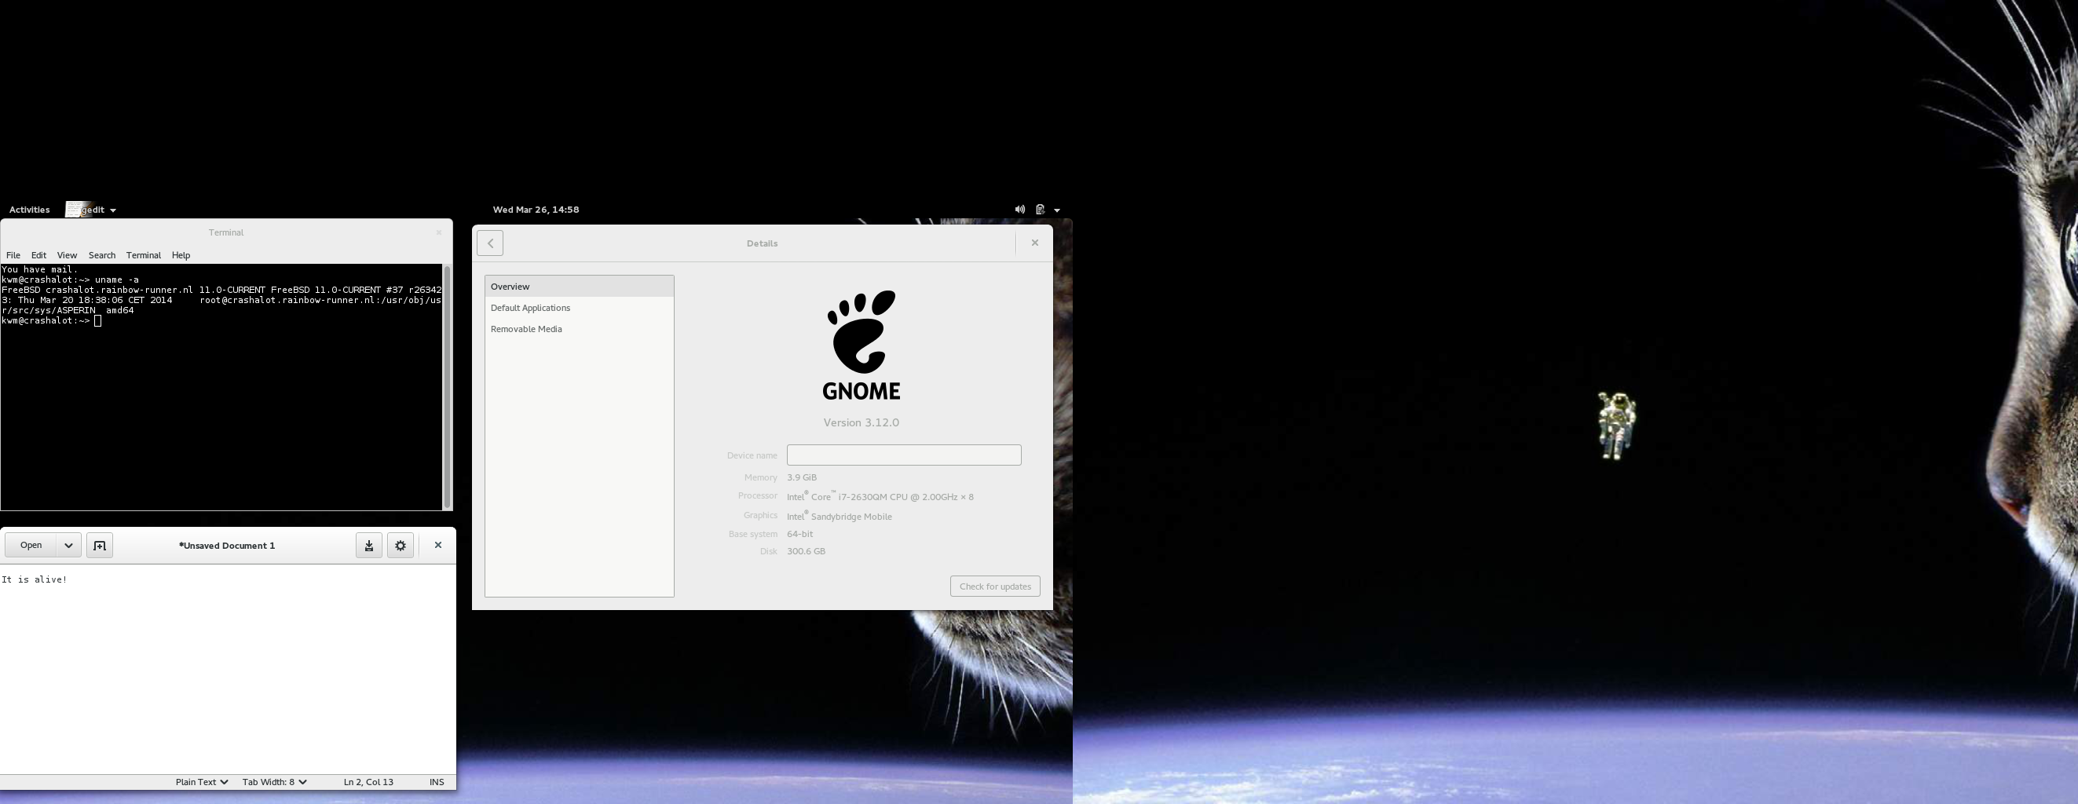Click the save document icon in gedit

pos(368,545)
